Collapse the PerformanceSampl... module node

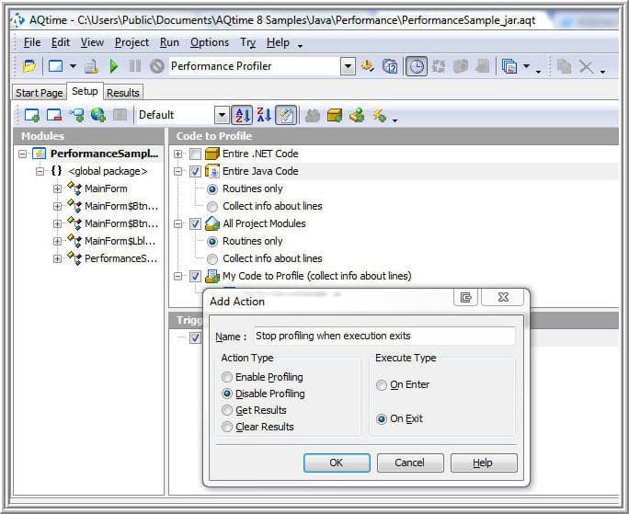(23, 154)
